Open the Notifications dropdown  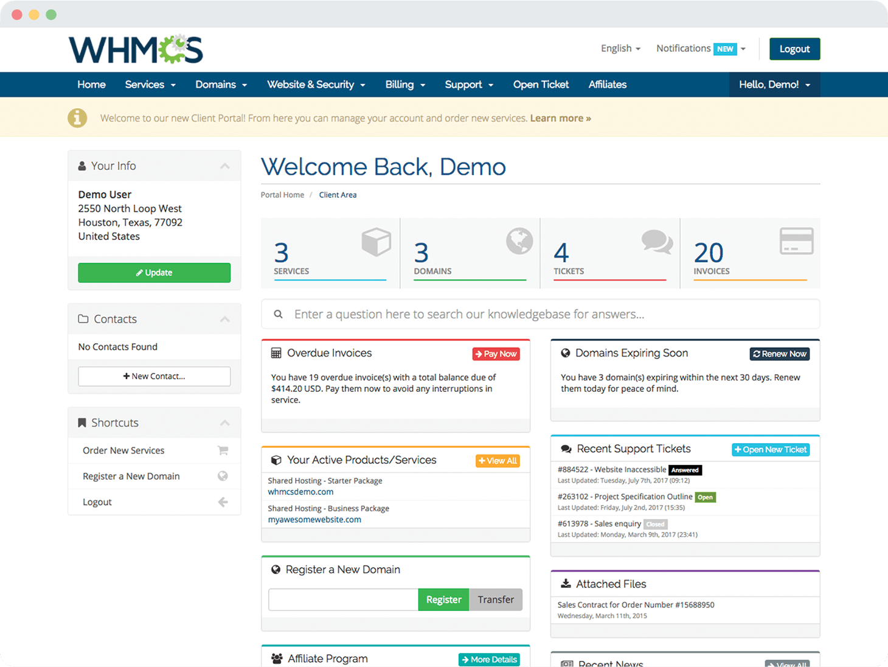(701, 49)
